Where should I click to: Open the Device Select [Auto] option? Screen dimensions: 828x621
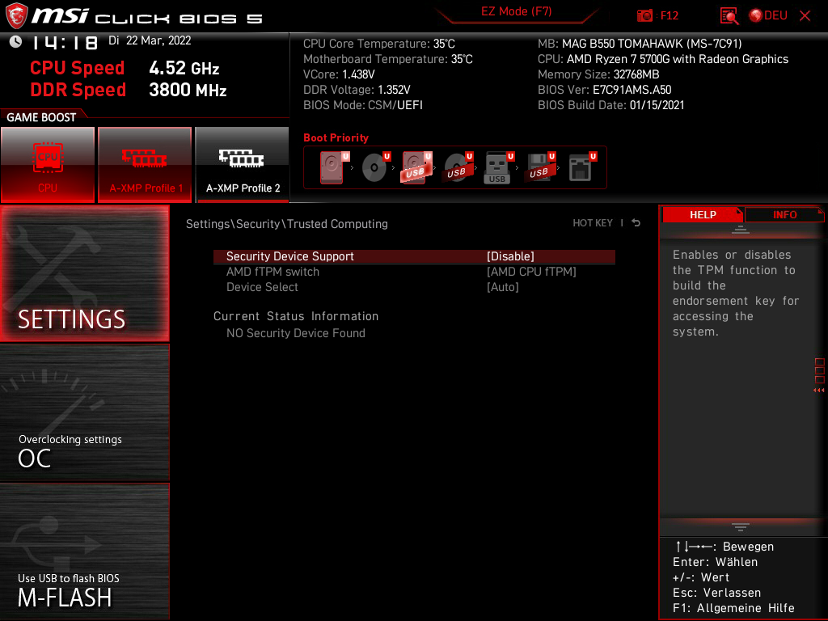click(503, 287)
